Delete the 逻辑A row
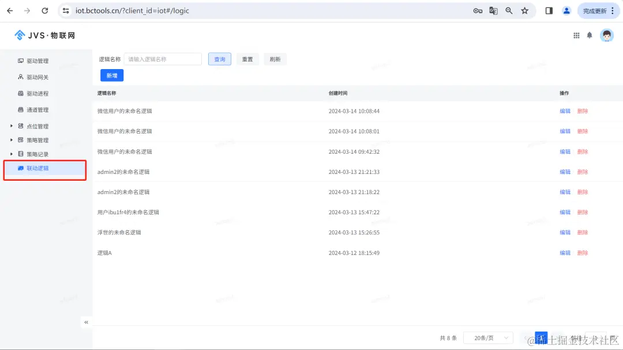 pyautogui.click(x=583, y=253)
